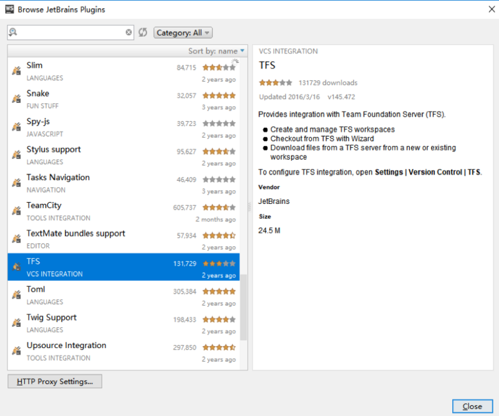This screenshot has width=499, height=416.
Task: Click the v145.472 version text
Action: pos(341,97)
